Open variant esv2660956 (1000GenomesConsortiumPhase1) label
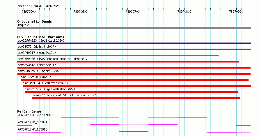 pyautogui.click(x=52, y=59)
